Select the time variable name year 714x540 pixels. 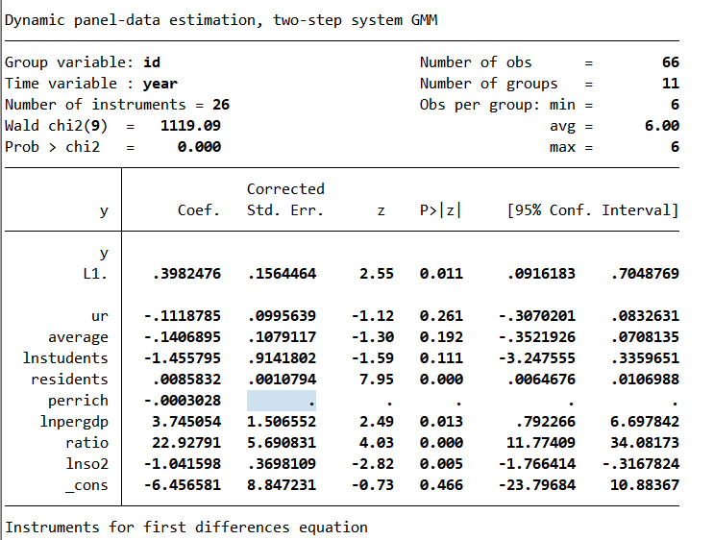(160, 84)
